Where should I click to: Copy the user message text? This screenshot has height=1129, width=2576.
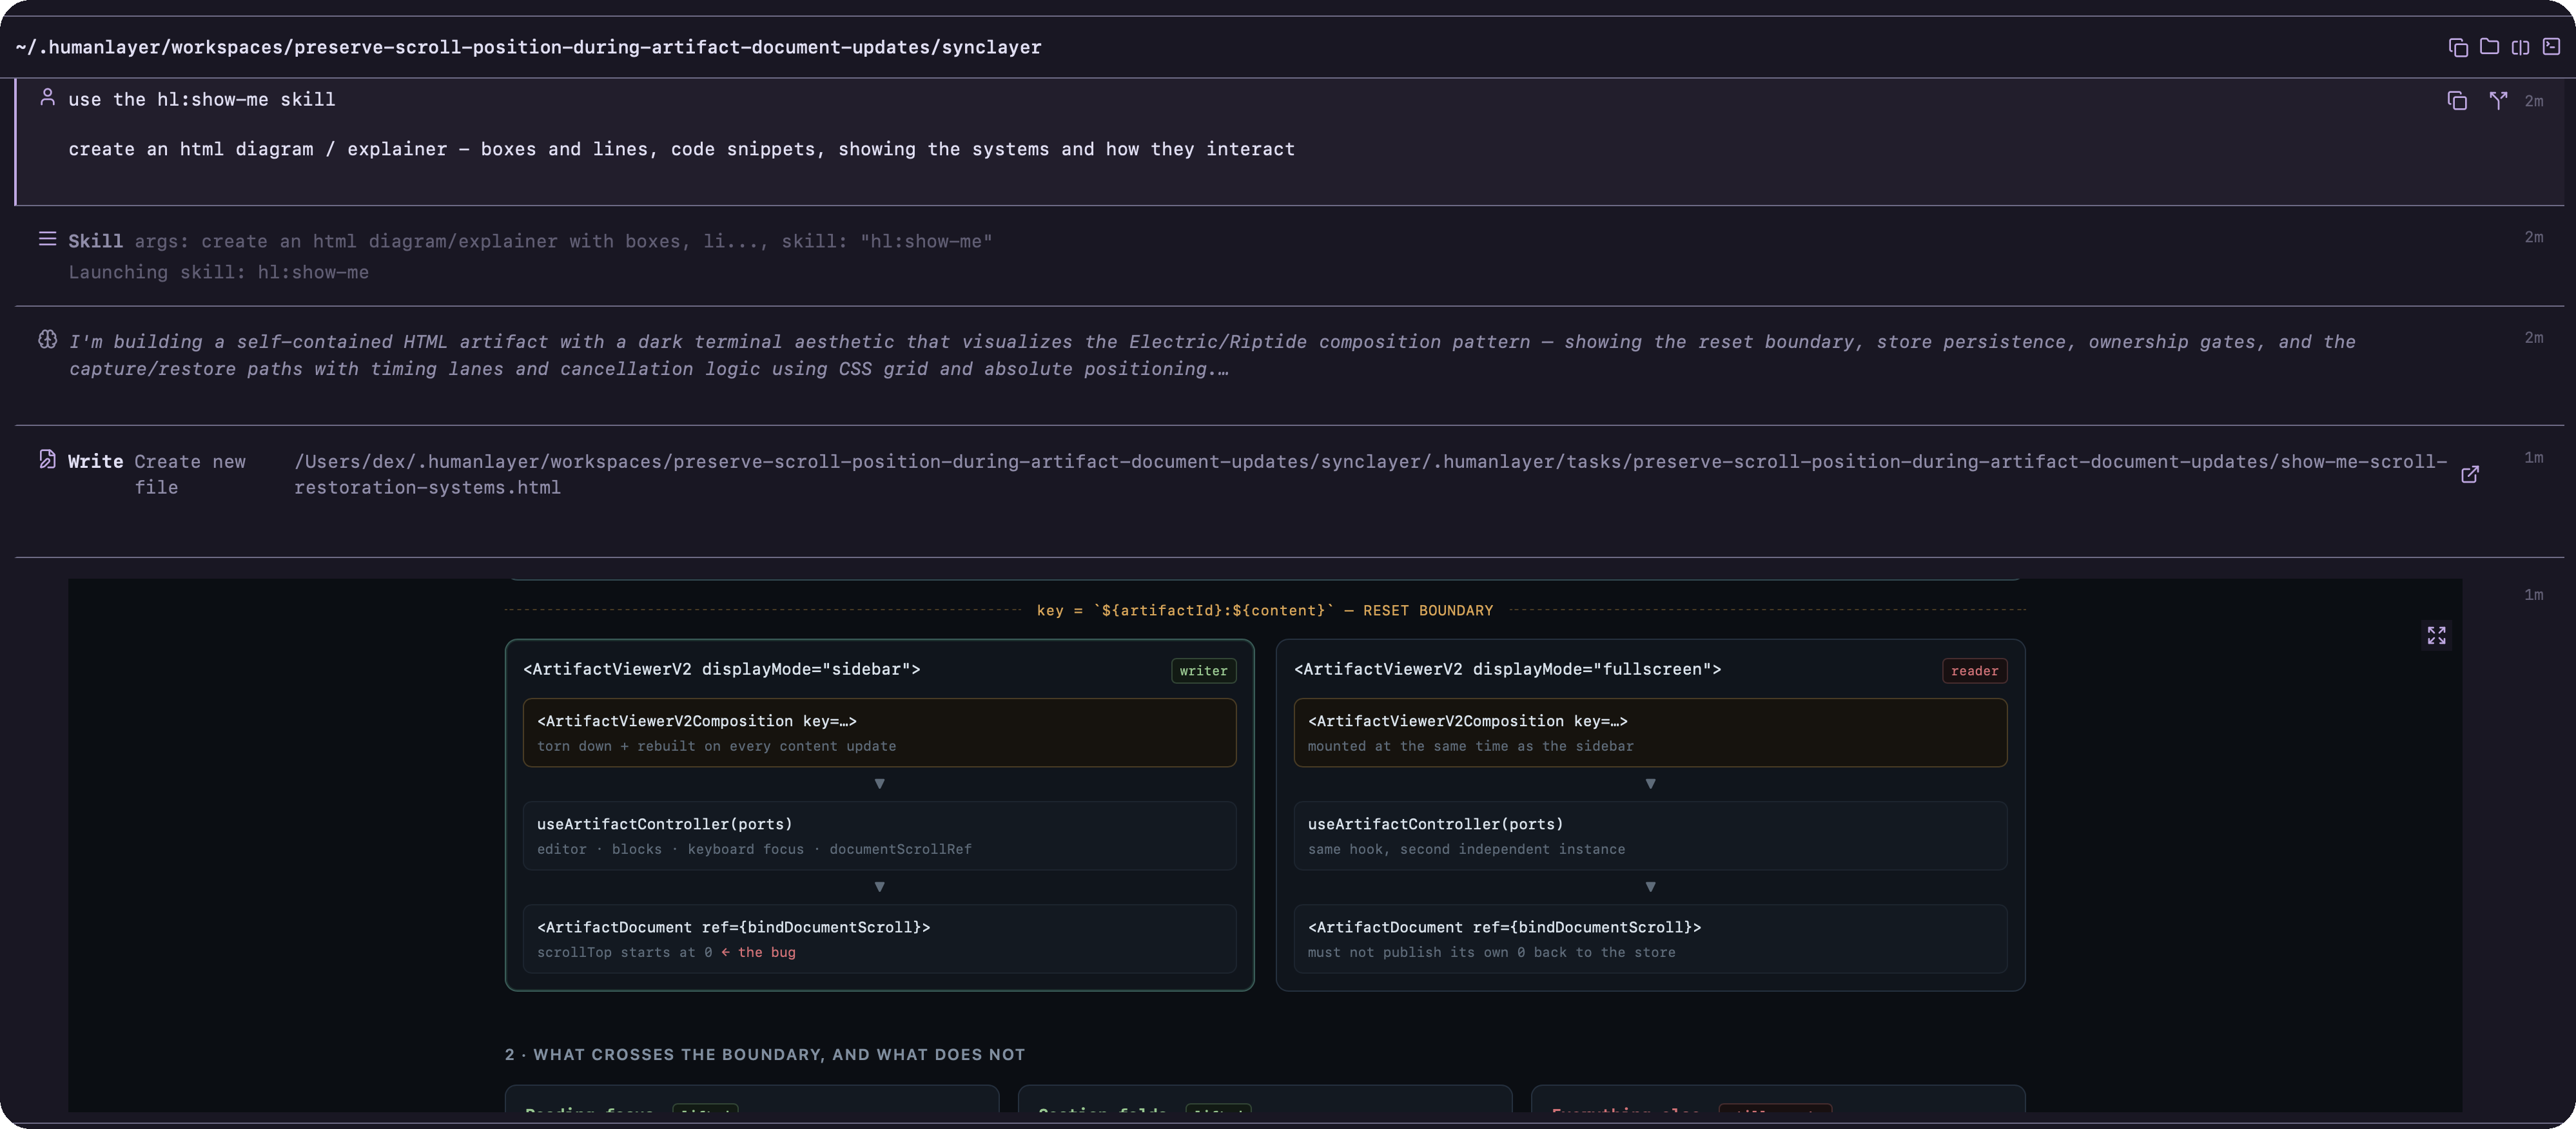pos(2457,101)
